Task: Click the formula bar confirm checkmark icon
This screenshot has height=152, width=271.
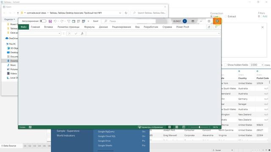Action: tap(76, 33)
